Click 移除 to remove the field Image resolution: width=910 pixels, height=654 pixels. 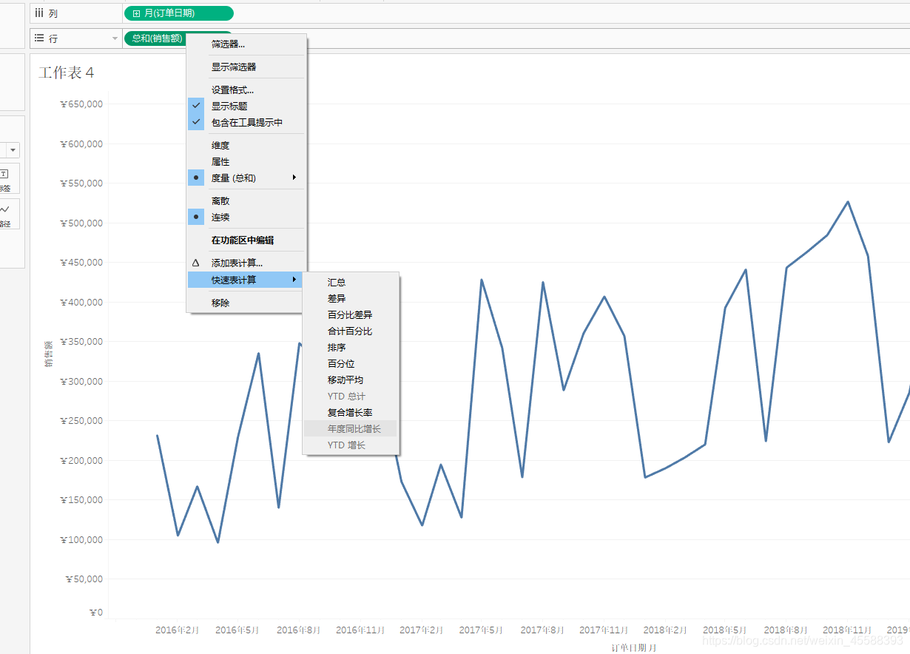[220, 301]
